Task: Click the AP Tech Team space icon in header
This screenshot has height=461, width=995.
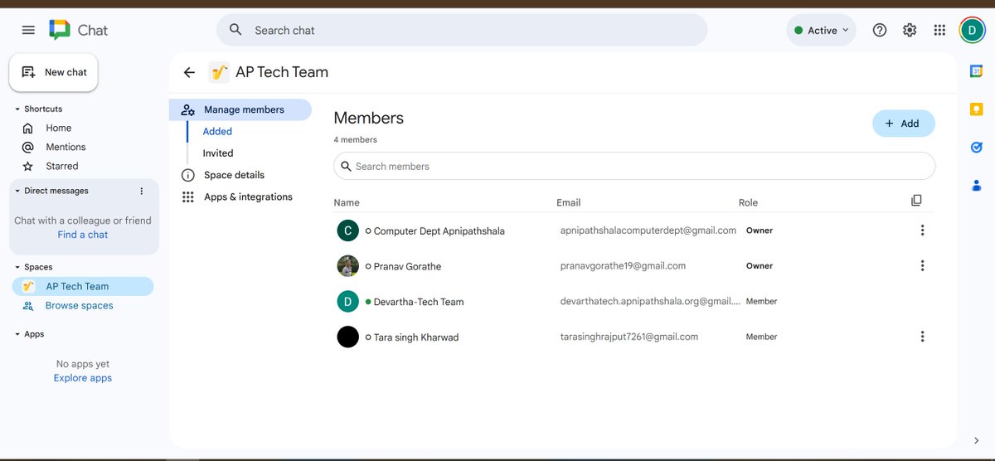Action: (219, 72)
